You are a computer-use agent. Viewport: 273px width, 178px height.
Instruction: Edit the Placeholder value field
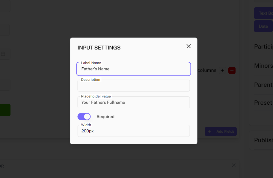pyautogui.click(x=133, y=103)
